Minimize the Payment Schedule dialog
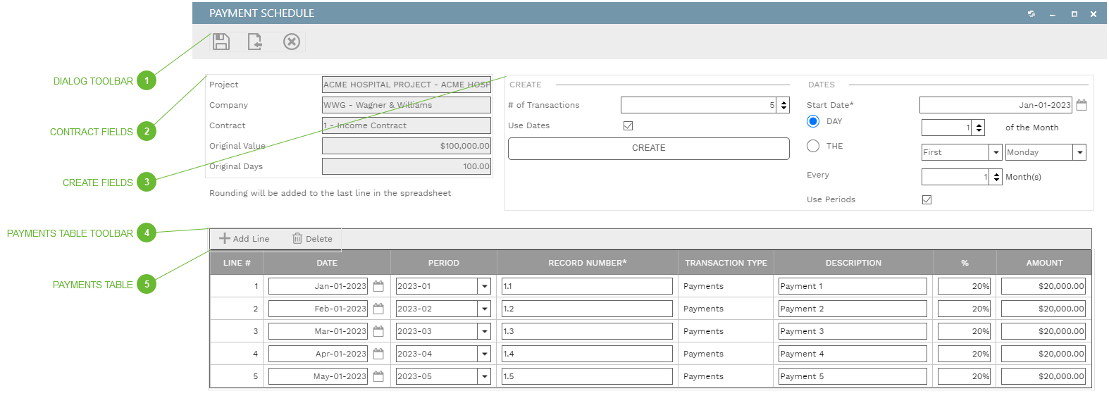Viewport: 1109px width, 408px height. pyautogui.click(x=1052, y=14)
